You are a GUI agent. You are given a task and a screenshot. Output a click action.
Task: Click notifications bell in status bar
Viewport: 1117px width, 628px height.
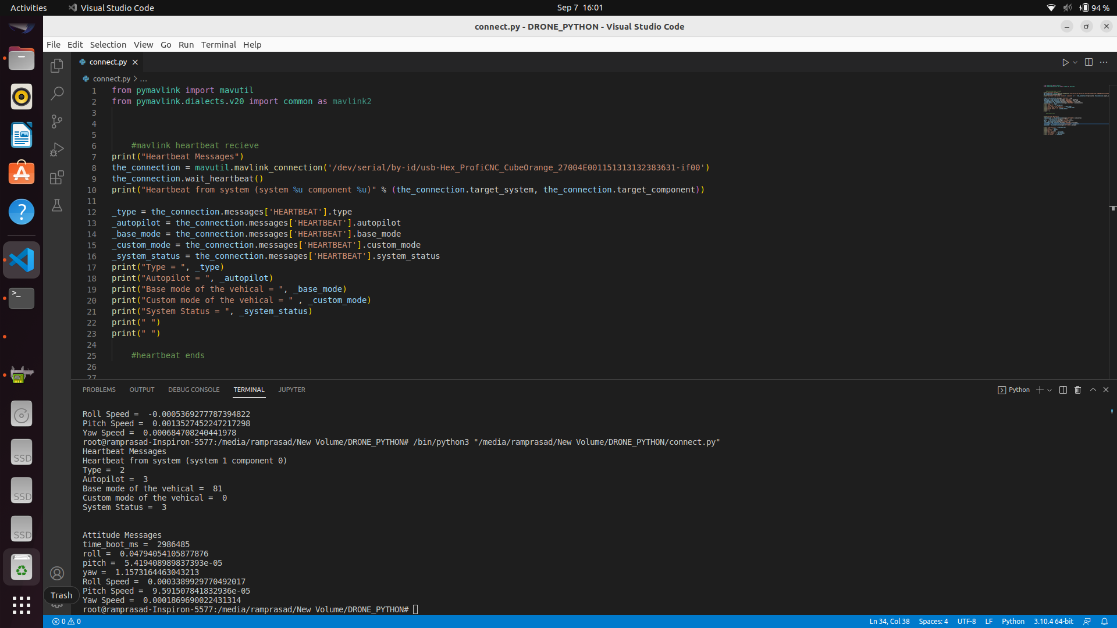(1104, 622)
